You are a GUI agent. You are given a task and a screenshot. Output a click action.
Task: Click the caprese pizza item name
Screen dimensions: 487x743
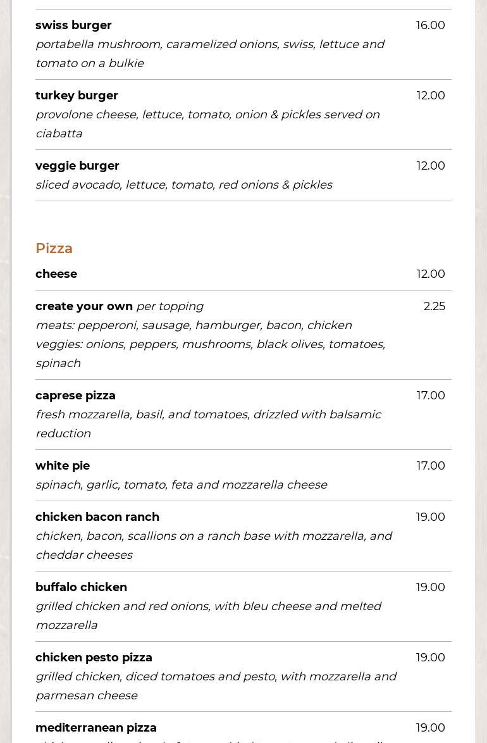tap(75, 396)
